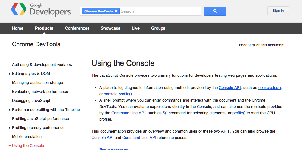Follow the console.log() link

click(269, 88)
